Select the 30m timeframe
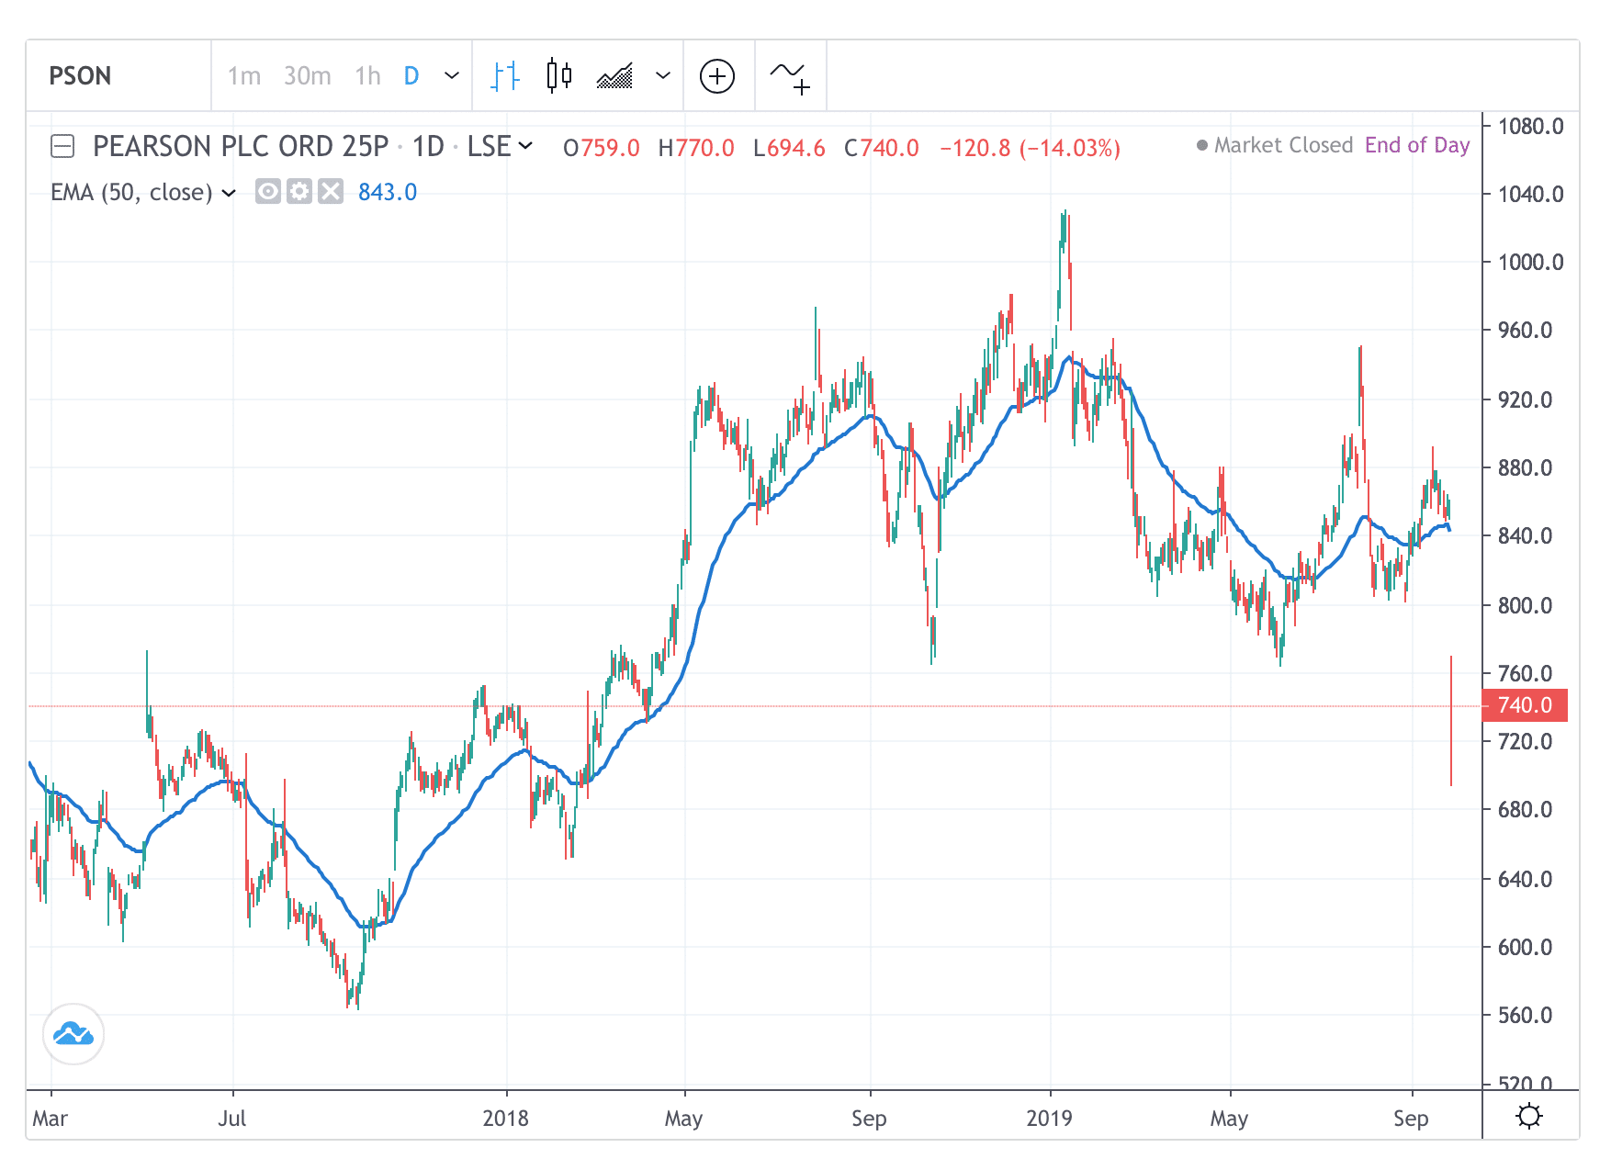Viewport: 1611px width, 1170px height. point(307,75)
